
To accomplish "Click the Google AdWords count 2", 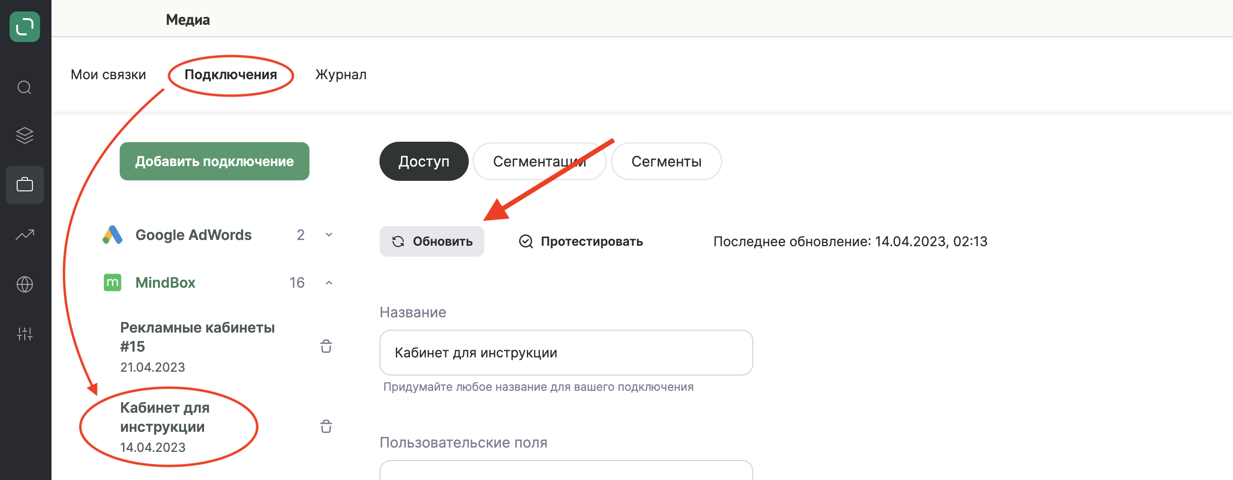I will [x=300, y=235].
